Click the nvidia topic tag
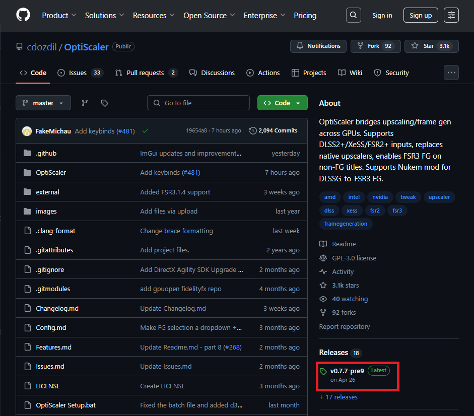This screenshot has height=416, width=474. coord(380,197)
